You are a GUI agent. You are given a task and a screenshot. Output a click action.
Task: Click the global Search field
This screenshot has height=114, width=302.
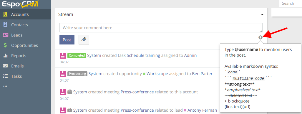tap(291, 4)
